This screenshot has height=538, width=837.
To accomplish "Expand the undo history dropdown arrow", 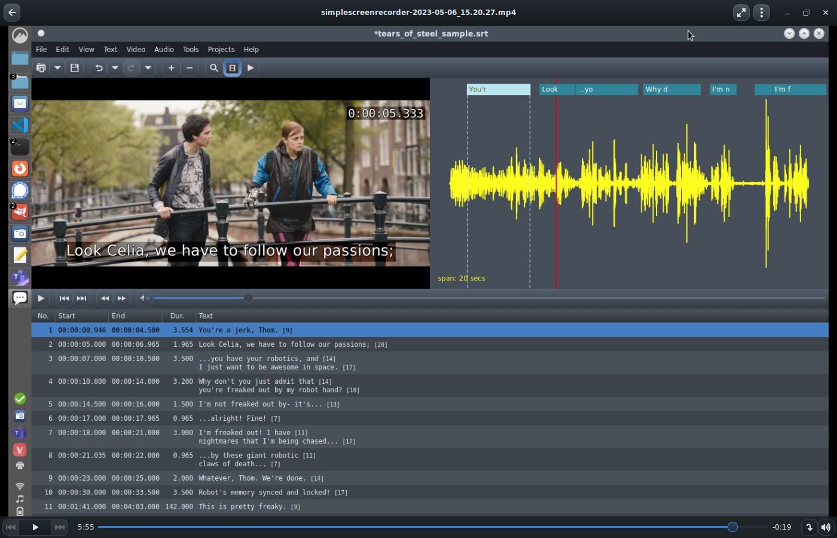I will (x=115, y=68).
